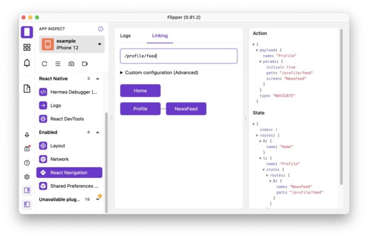Take a screenshot with camera icon
The height and width of the screenshot is (239, 368).
pos(71,64)
